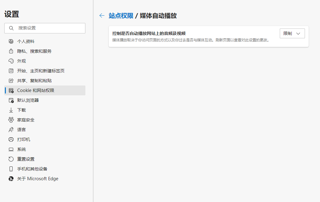Open the 开始、主页和新建标签页 icon
The width and height of the screenshot is (320, 202).
pyautogui.click(x=11, y=71)
